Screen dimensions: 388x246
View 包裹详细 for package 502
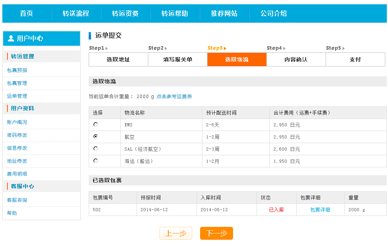pos(320,210)
